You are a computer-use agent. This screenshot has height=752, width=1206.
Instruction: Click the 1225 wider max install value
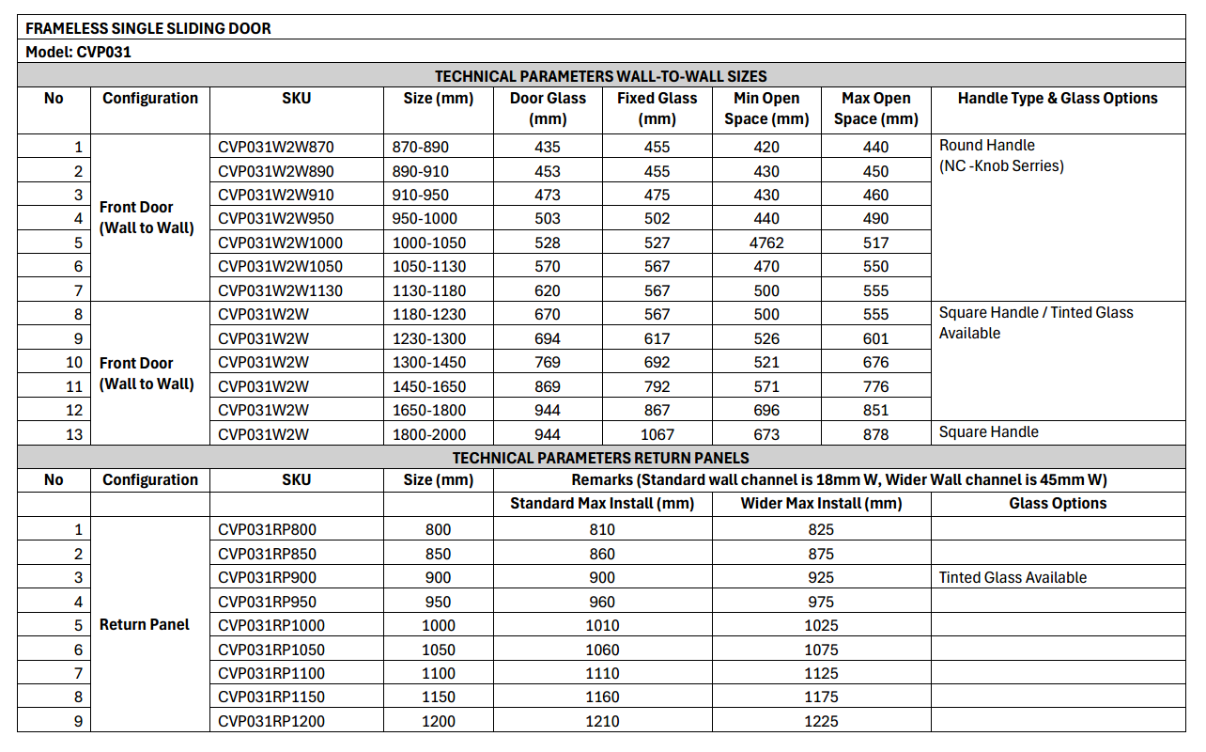(821, 721)
